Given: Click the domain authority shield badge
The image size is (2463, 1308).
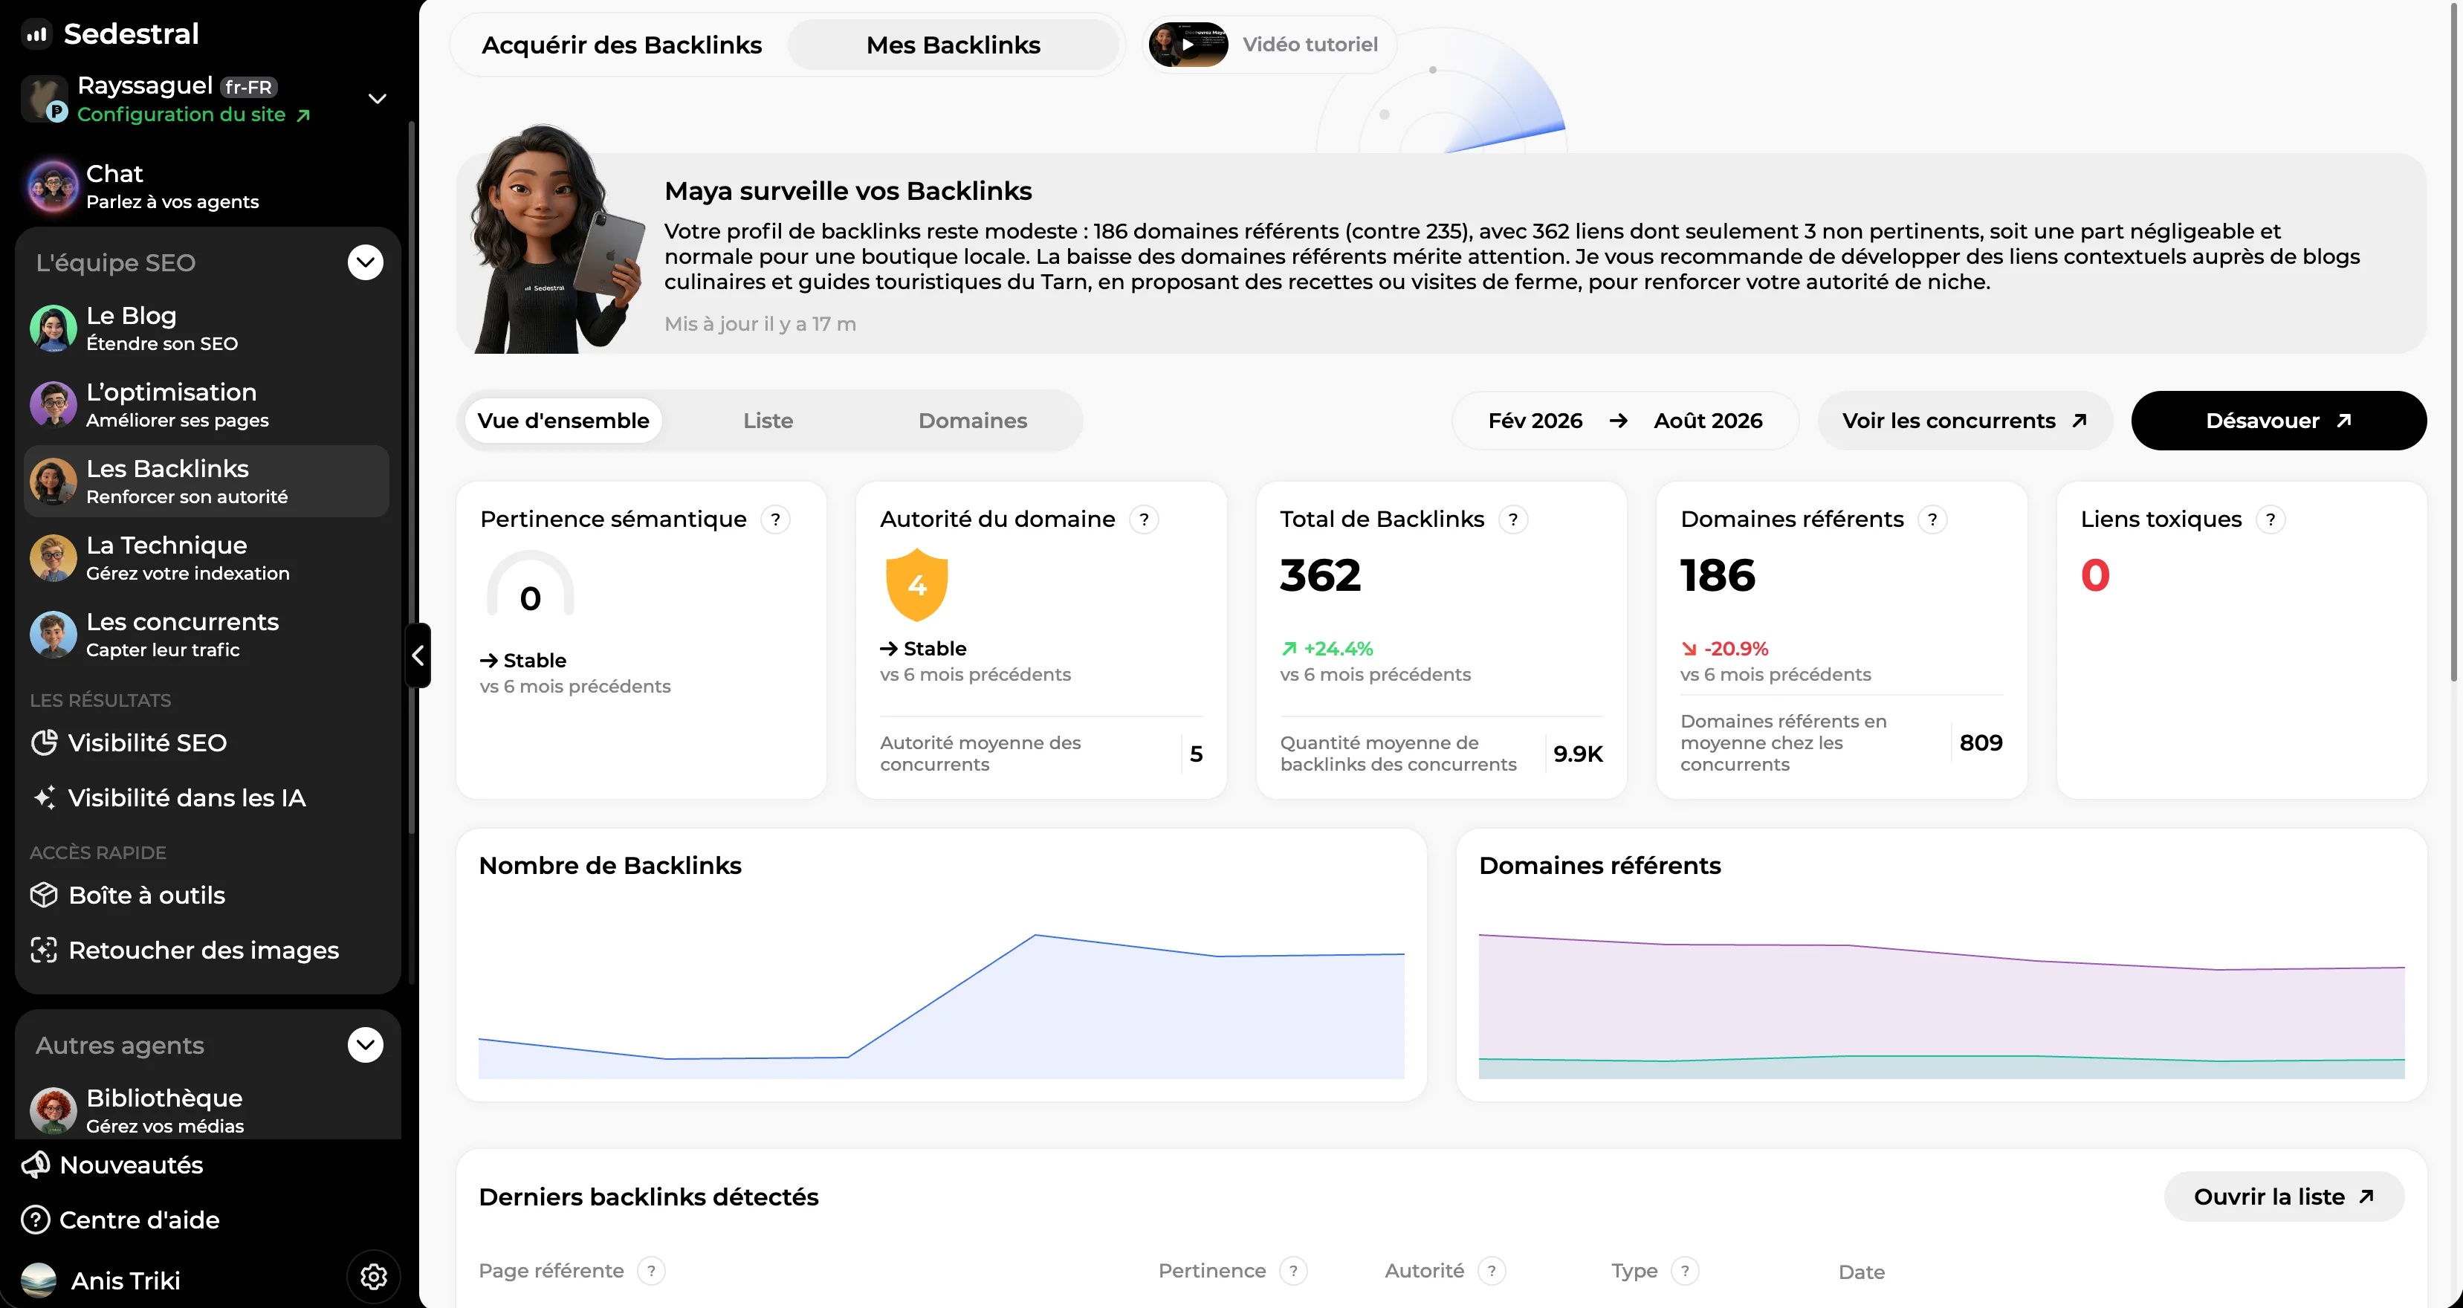Looking at the screenshot, I should pyautogui.click(x=917, y=584).
